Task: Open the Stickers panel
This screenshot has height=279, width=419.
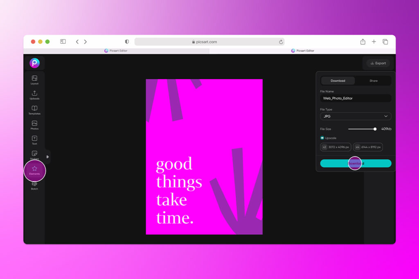Action: (x=34, y=154)
